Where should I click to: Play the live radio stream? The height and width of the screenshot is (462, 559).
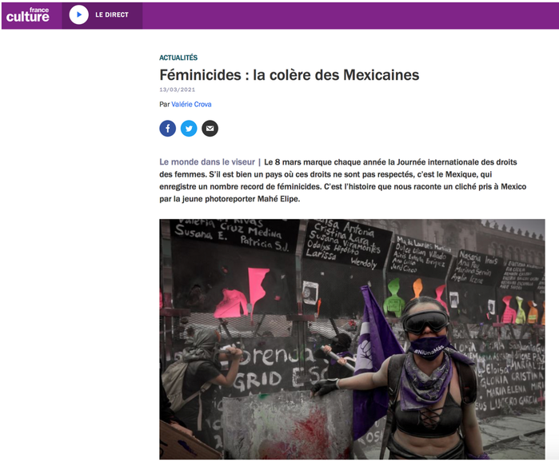[79, 15]
